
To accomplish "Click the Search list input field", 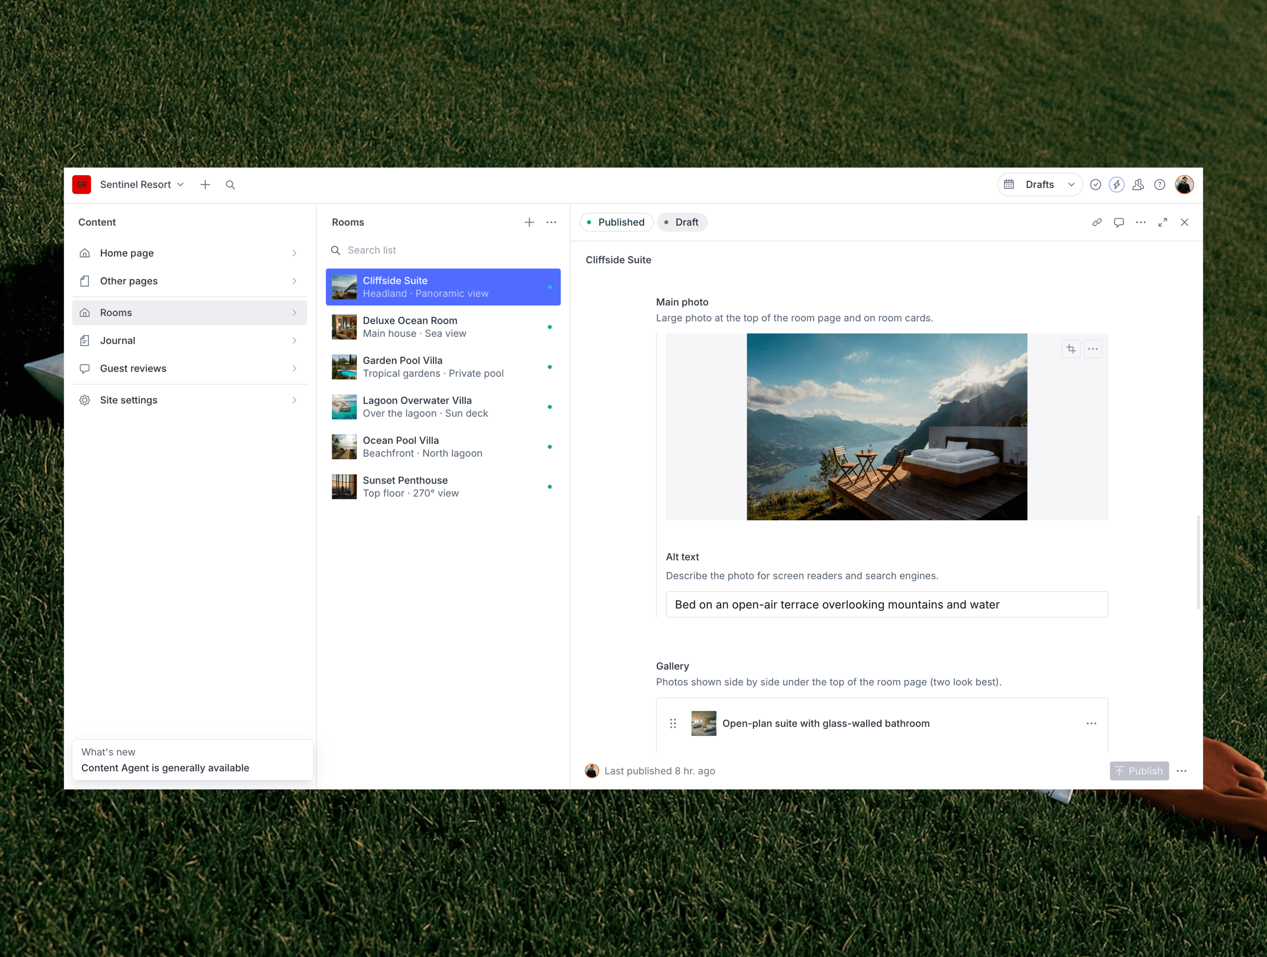I will [x=443, y=251].
